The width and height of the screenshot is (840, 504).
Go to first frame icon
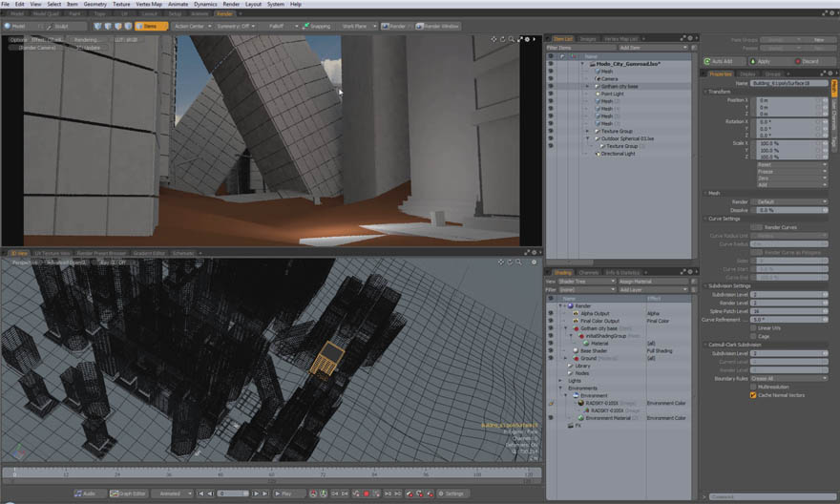tap(200, 493)
